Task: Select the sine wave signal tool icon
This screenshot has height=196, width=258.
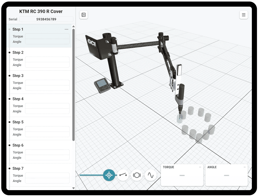Action: pos(151,175)
